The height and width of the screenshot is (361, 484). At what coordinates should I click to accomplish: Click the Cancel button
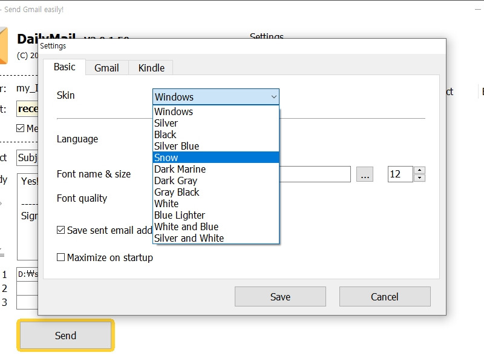385,296
